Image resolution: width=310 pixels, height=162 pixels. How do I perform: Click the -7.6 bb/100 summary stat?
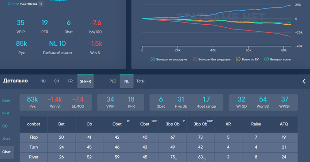[96, 26]
